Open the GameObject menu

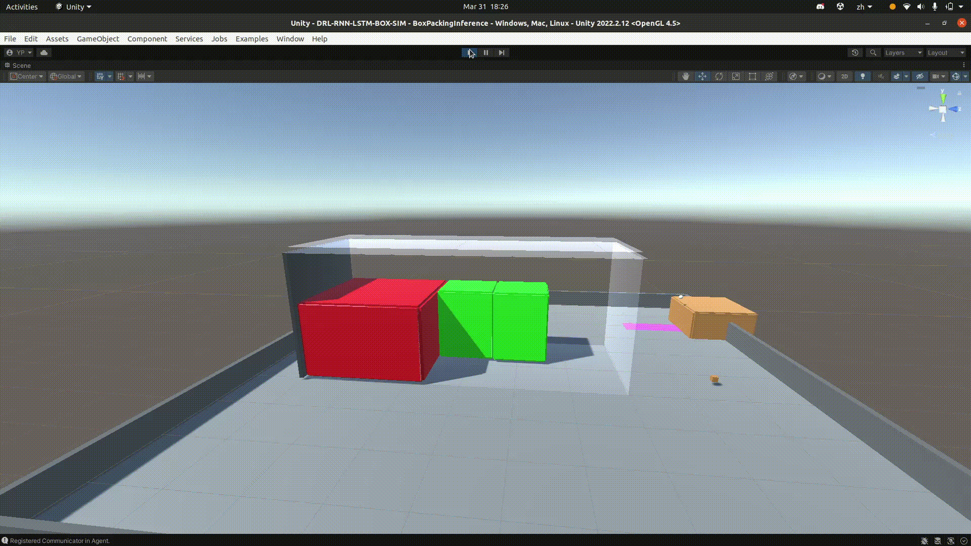98,38
